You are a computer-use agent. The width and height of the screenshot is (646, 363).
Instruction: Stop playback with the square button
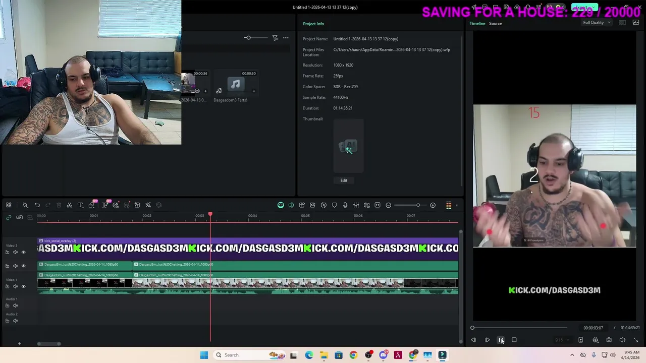514,340
